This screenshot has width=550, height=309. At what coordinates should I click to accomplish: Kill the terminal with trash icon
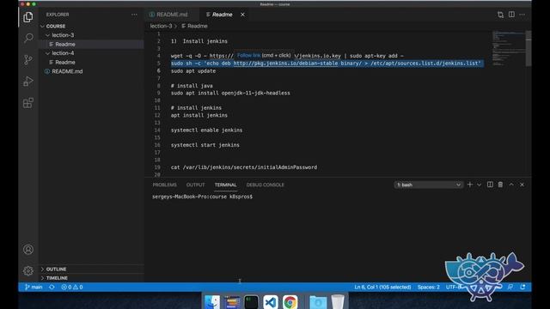point(500,185)
